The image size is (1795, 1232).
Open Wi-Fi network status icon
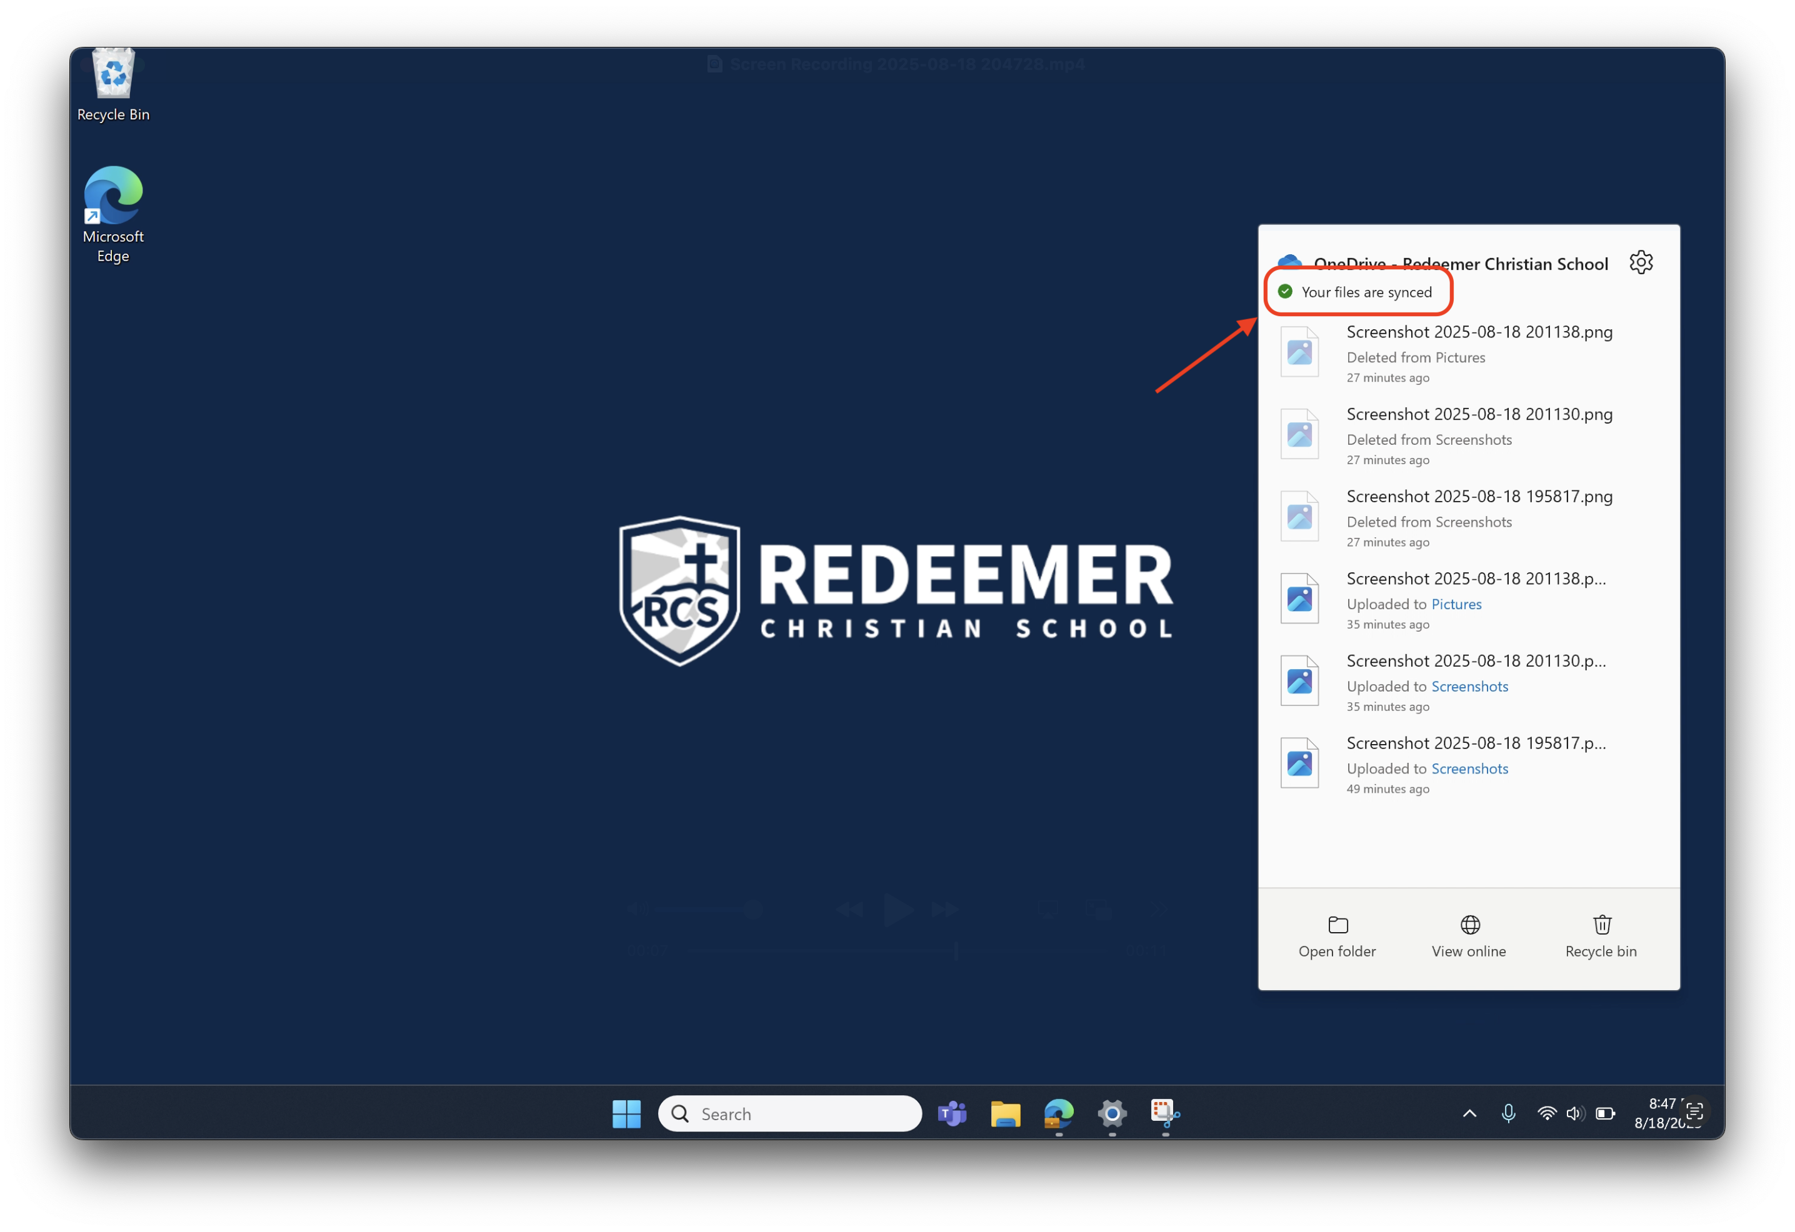(x=1546, y=1113)
